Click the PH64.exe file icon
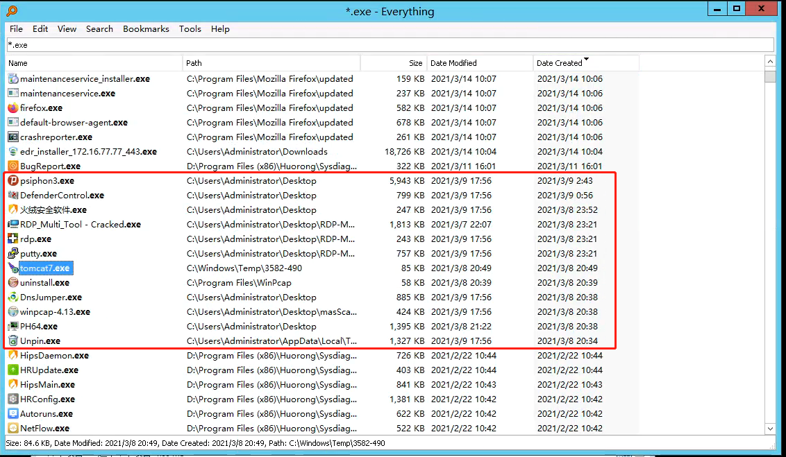This screenshot has width=786, height=457. coord(12,327)
